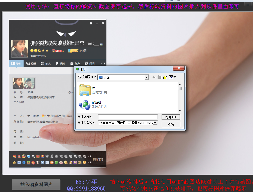Click the large avatar photo in QQ profile

(x=19, y=49)
